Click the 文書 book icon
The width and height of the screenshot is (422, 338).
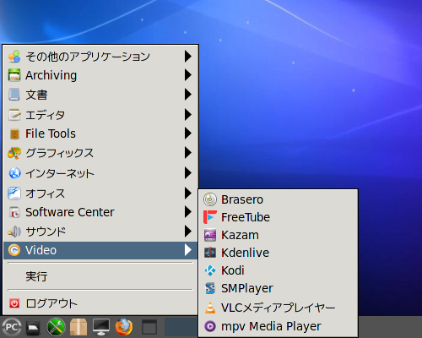[14, 95]
